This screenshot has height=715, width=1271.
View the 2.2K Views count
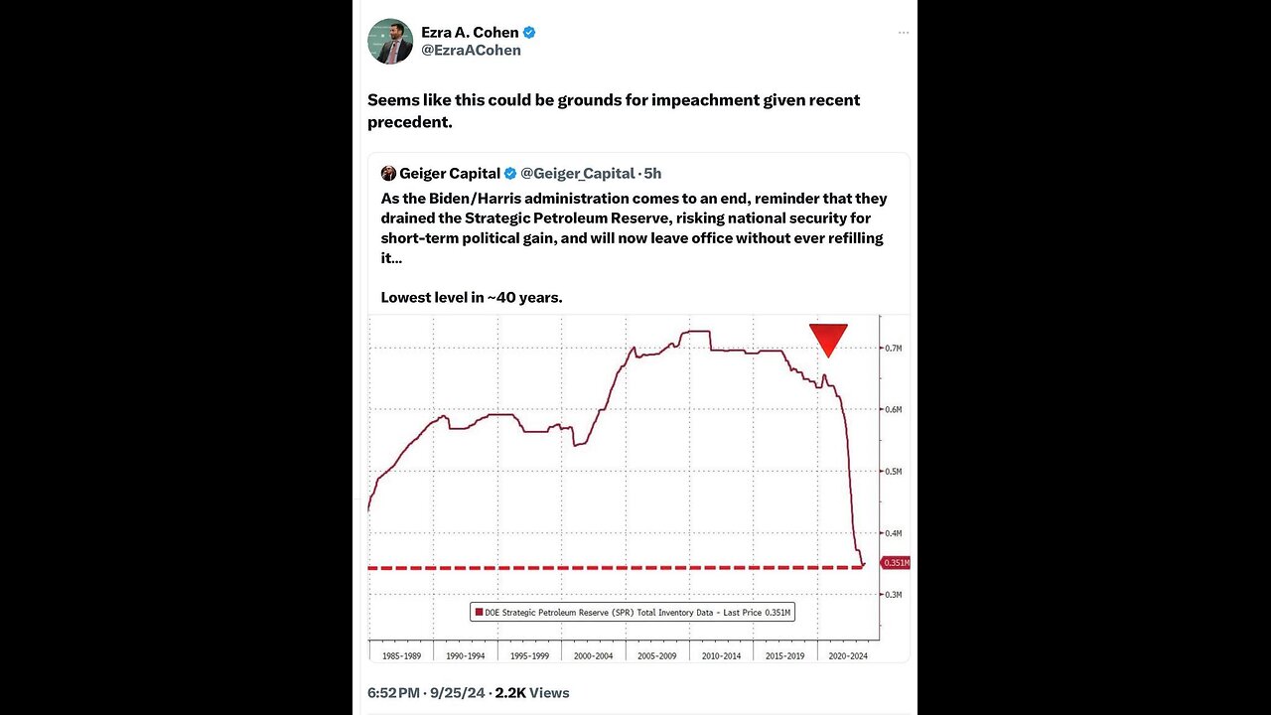click(532, 692)
